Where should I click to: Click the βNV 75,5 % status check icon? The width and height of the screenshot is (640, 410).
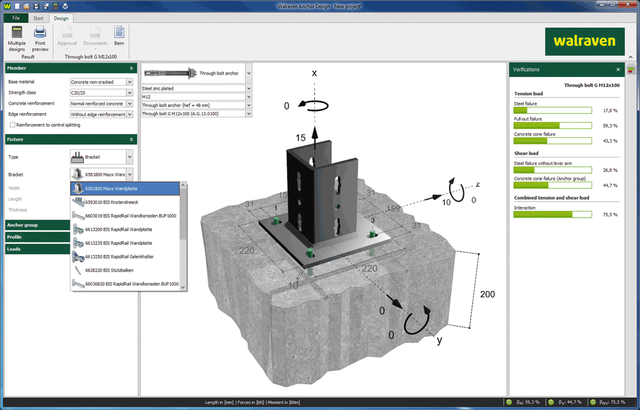(x=593, y=402)
